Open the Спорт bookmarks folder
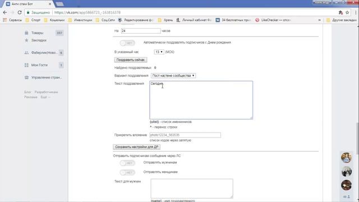Viewport: 359px width, 202px height. click(x=33, y=20)
